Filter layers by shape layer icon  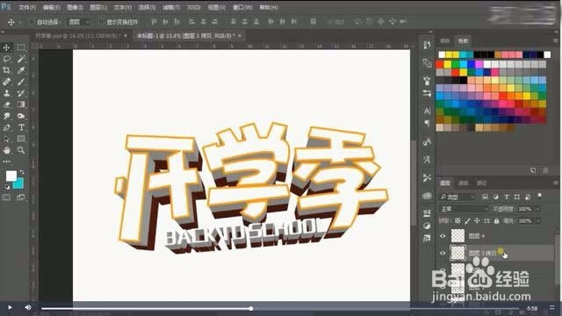point(517,197)
